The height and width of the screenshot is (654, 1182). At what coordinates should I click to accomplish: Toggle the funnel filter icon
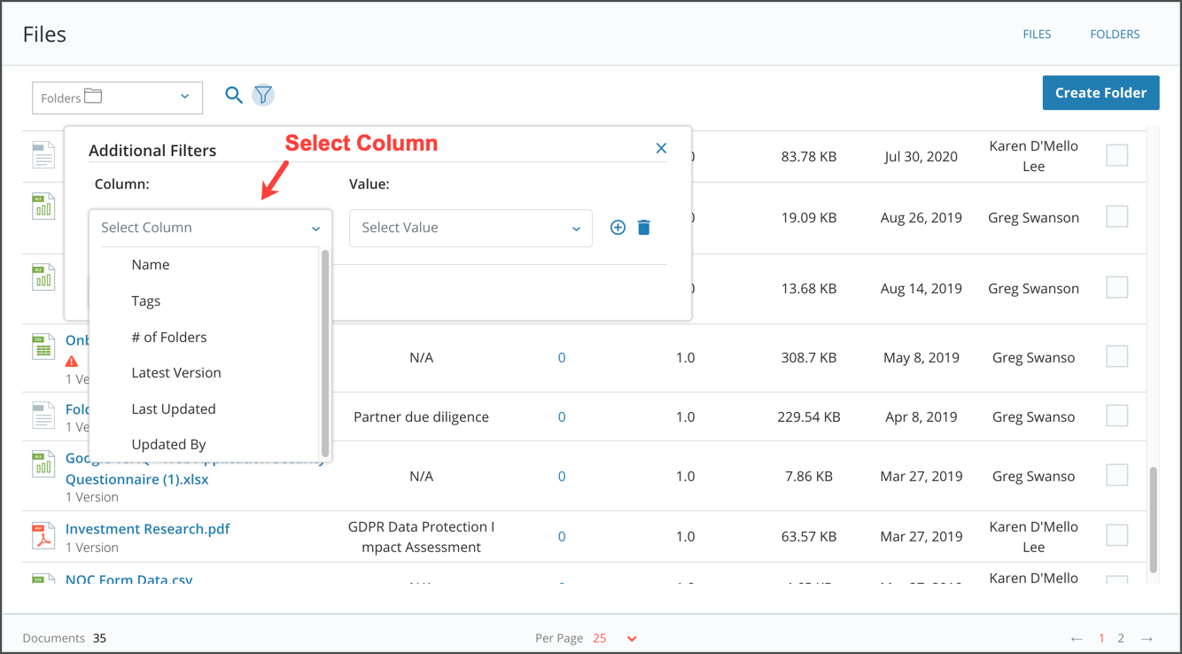coord(263,95)
